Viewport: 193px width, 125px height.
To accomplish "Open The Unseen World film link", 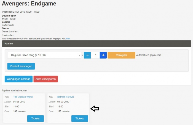I will click(x=23, y=97).
